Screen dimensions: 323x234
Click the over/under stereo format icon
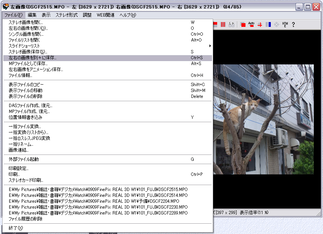coord(215,24)
